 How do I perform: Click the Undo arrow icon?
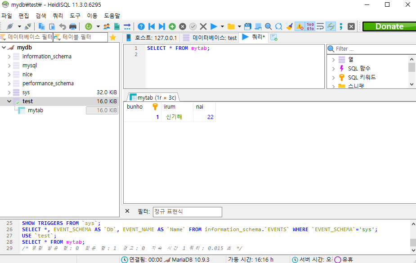[63, 26]
